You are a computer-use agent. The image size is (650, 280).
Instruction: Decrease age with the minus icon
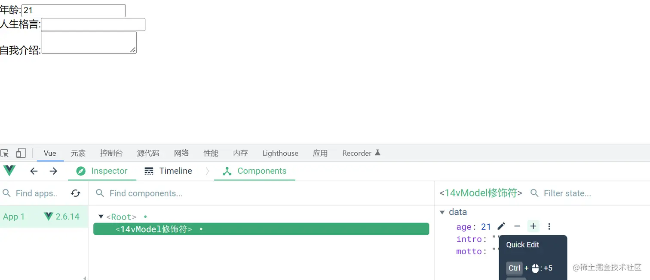[517, 226]
